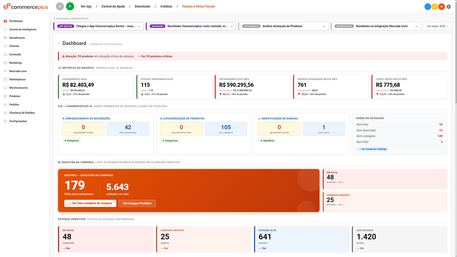Click the Sem foto 58 row

[x=399, y=125]
